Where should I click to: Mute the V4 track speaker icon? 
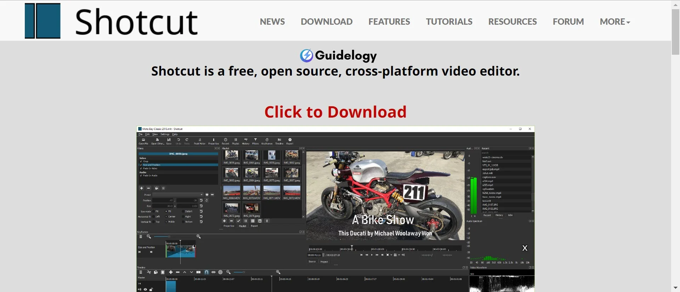tap(140, 290)
